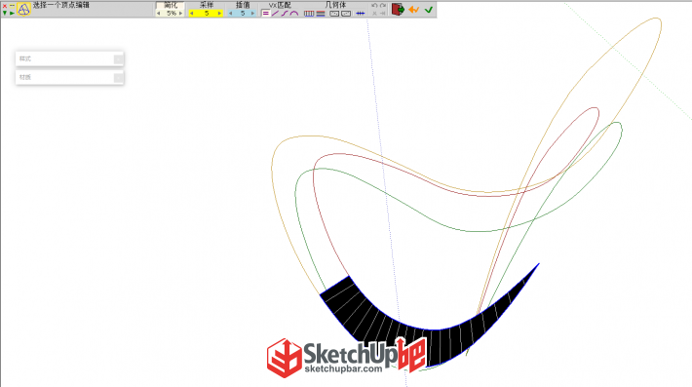Select the arc-shaped vertex matching icon
Screen dimensions: 692x387
(x=294, y=14)
